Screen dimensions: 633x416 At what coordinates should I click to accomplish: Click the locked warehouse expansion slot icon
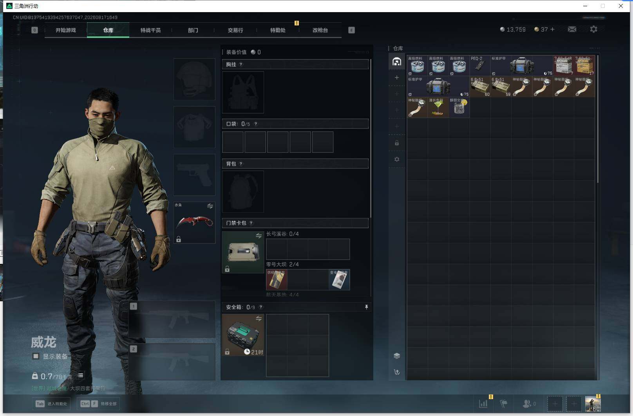click(397, 143)
